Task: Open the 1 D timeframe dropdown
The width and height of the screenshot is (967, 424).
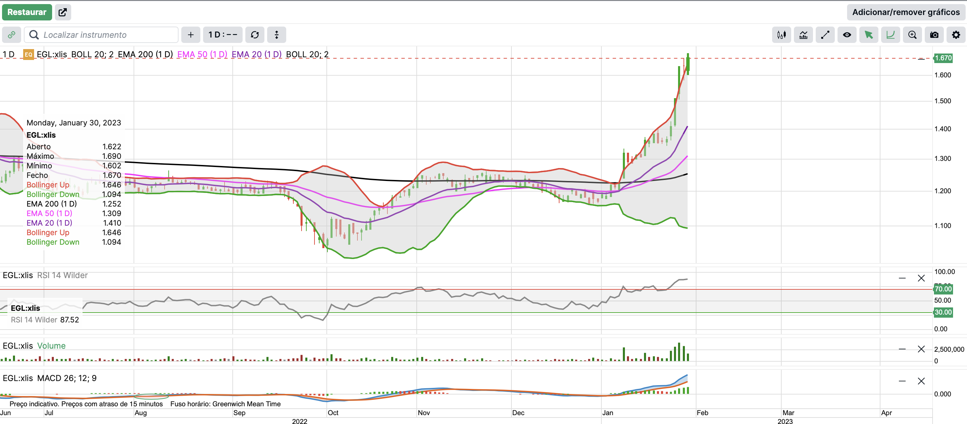Action: [x=222, y=35]
